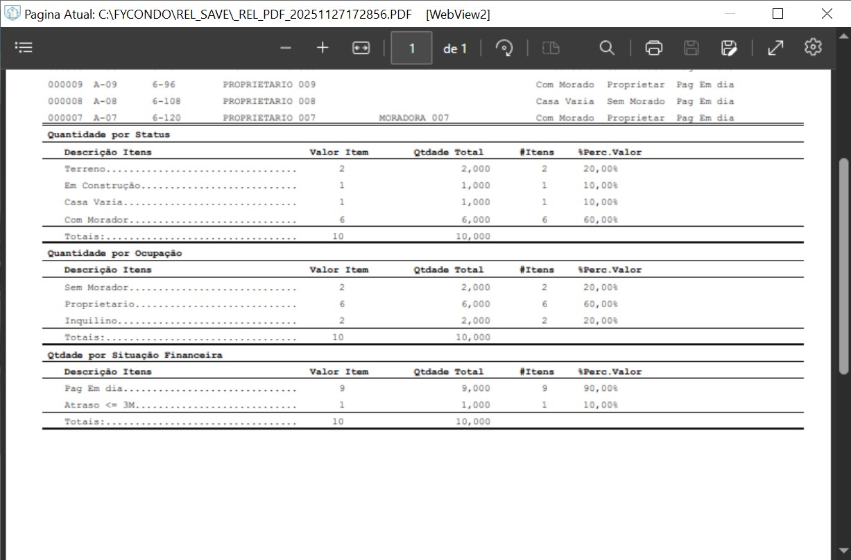Open the page view options

pos(551,48)
